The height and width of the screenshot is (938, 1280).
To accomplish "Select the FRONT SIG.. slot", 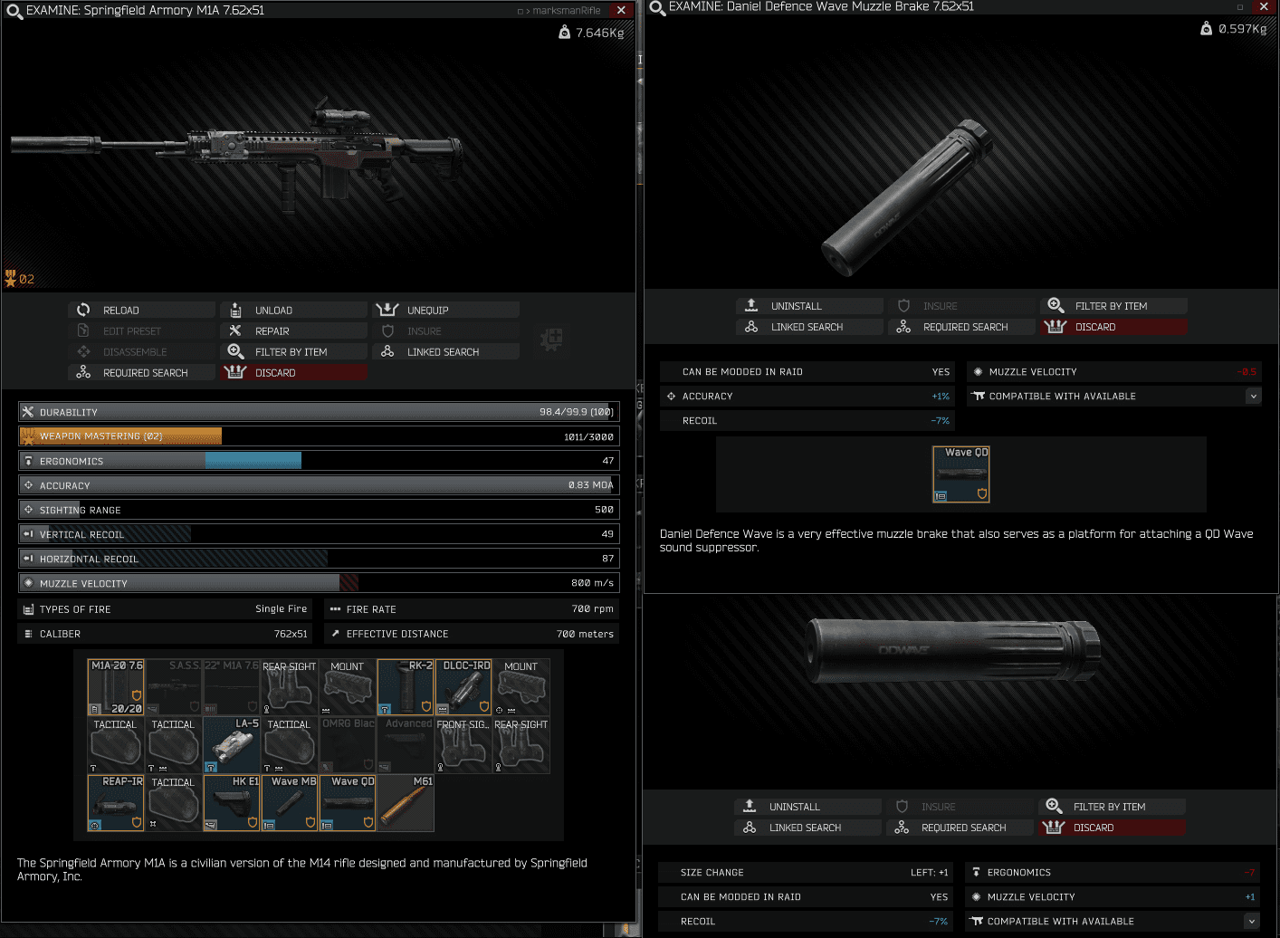I will [x=463, y=745].
